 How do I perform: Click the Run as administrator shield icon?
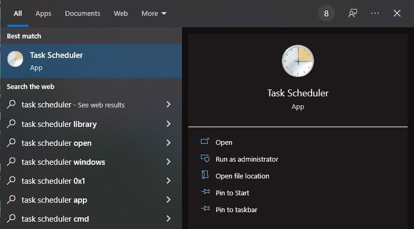point(205,158)
